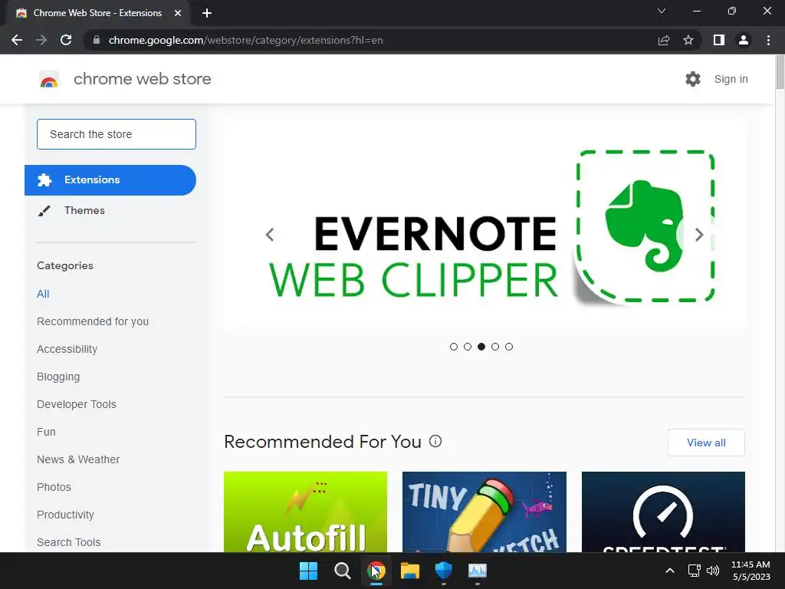Select second carousel dot

click(x=468, y=347)
